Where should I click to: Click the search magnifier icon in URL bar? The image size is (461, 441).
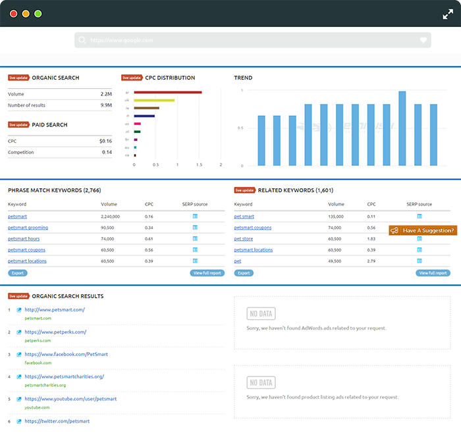(x=82, y=40)
